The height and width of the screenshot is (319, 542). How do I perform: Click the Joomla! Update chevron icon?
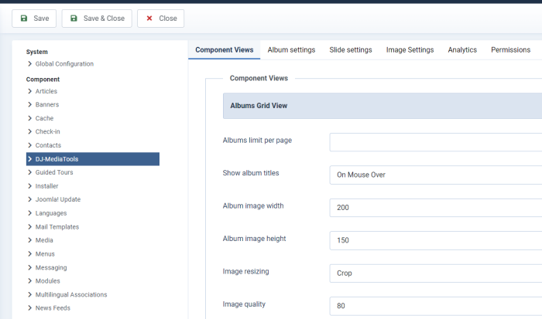[29, 199]
